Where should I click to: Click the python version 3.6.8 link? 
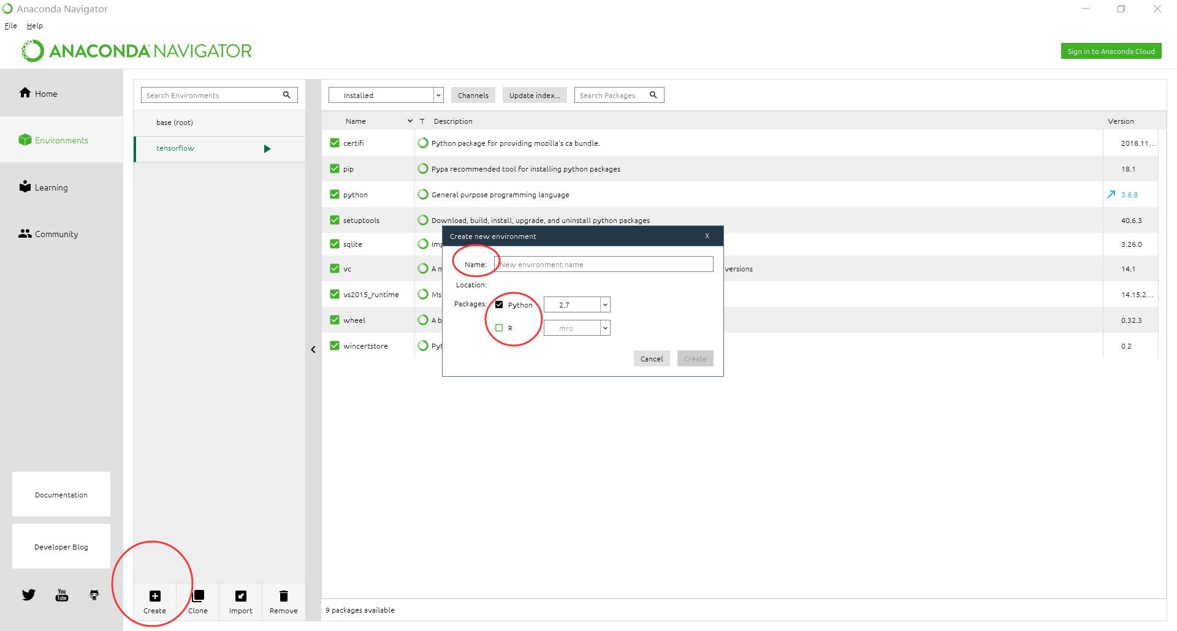pyautogui.click(x=1129, y=195)
